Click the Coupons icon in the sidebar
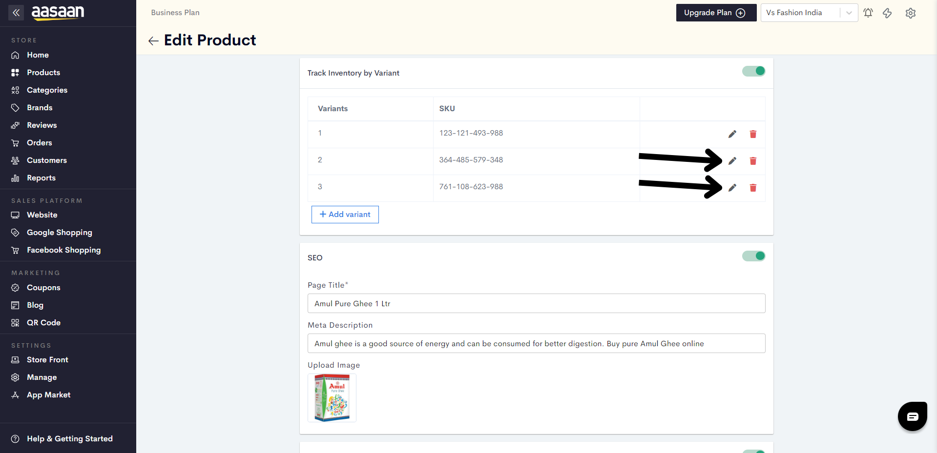This screenshot has width=937, height=453. coord(15,288)
